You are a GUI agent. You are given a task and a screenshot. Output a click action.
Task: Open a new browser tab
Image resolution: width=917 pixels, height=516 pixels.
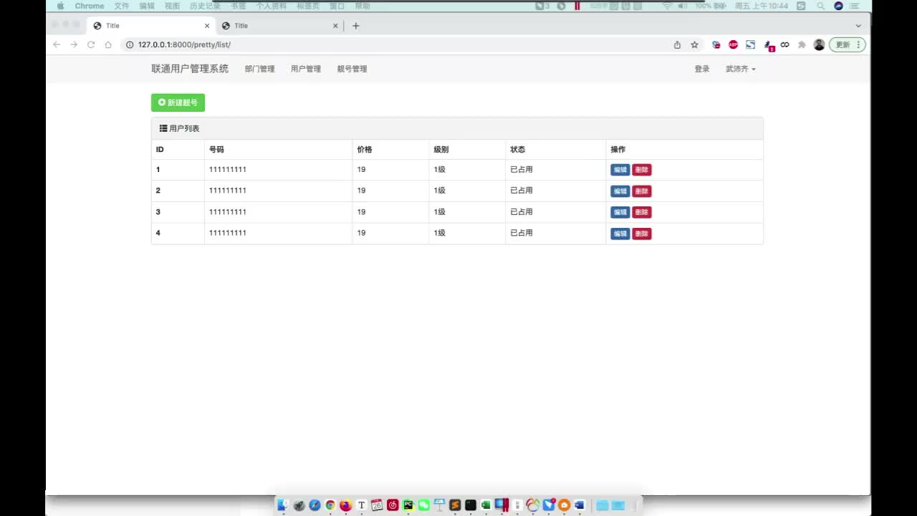point(355,26)
